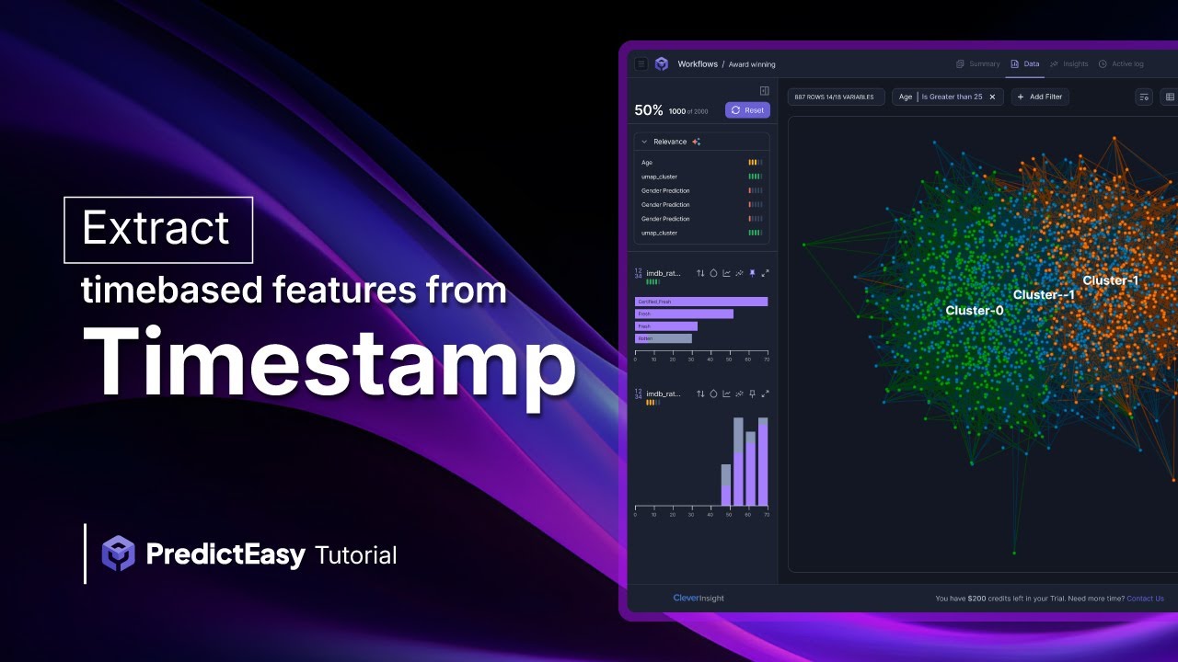The image size is (1178, 662).
Task: Open the hamburger menu beside Workflows
Action: tap(641, 64)
